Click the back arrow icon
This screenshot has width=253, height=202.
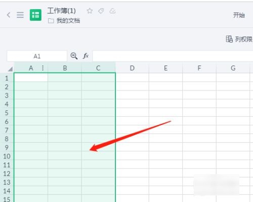point(9,15)
